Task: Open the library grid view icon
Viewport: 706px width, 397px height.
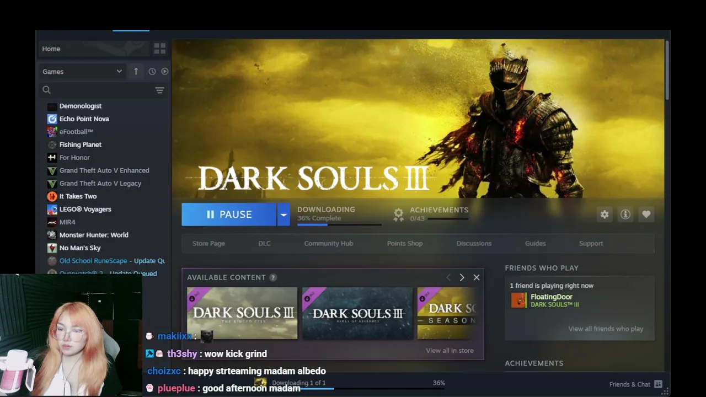Action: 159,49
